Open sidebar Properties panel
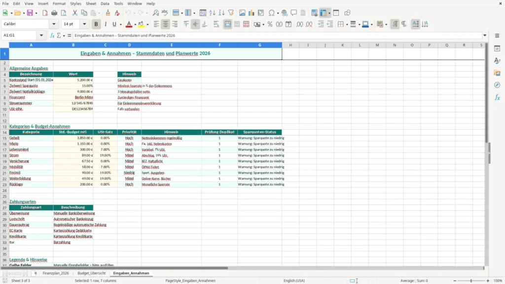 (x=497, y=49)
